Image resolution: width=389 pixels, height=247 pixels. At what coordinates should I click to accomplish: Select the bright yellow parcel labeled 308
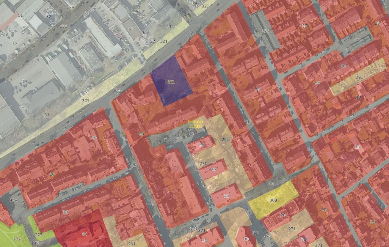[x=273, y=200]
